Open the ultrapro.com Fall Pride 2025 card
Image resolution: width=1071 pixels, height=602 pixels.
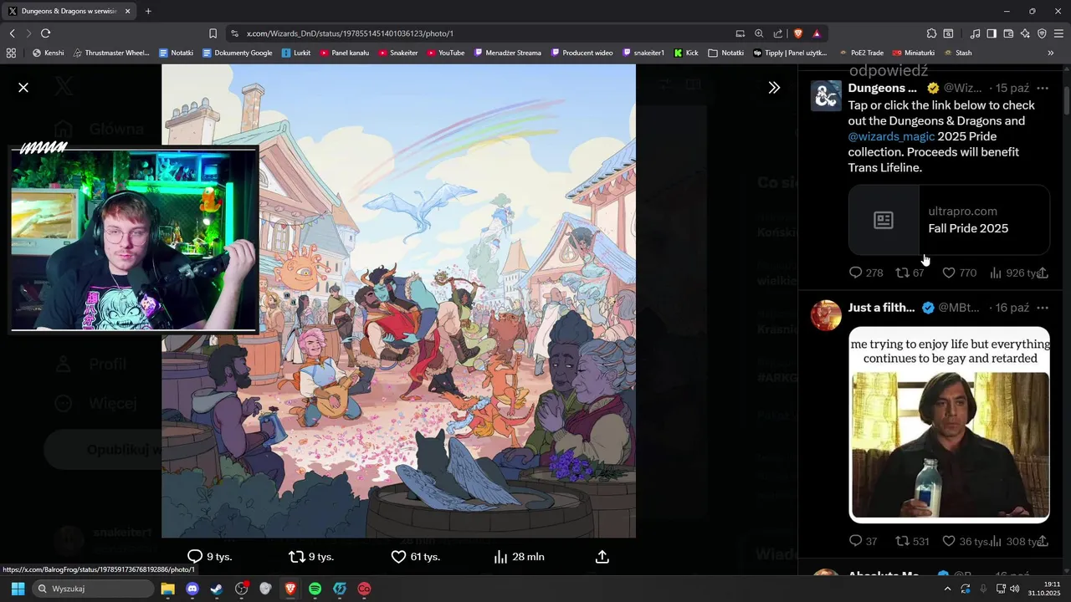point(949,220)
